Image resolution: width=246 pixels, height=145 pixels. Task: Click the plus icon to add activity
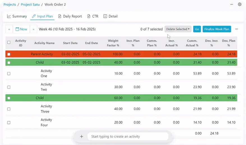pyautogui.click(x=82, y=137)
